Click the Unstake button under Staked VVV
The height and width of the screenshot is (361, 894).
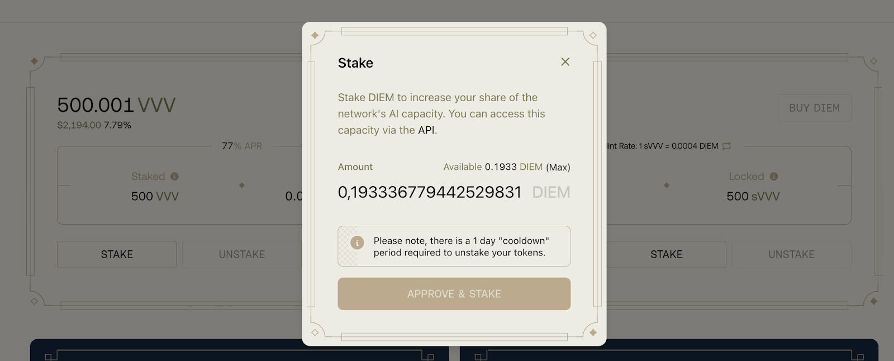(x=241, y=254)
